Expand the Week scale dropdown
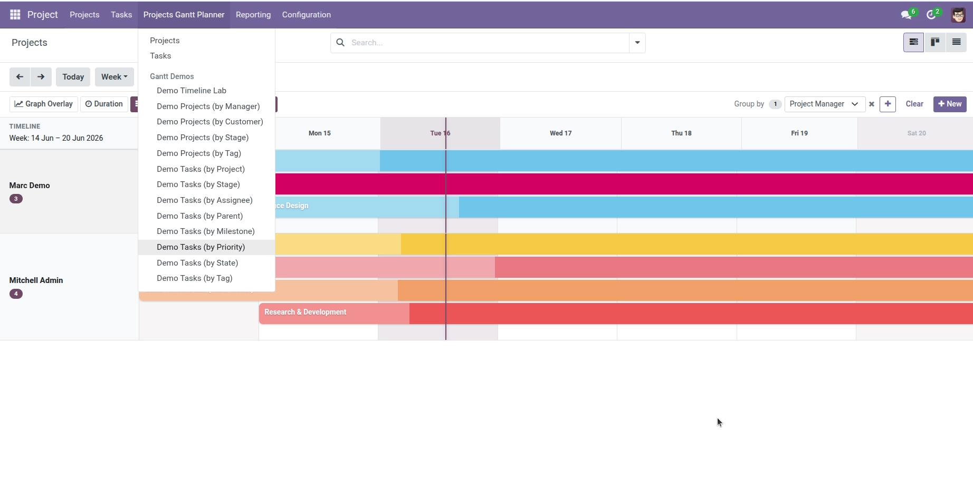This screenshot has width=973, height=488. click(x=115, y=77)
